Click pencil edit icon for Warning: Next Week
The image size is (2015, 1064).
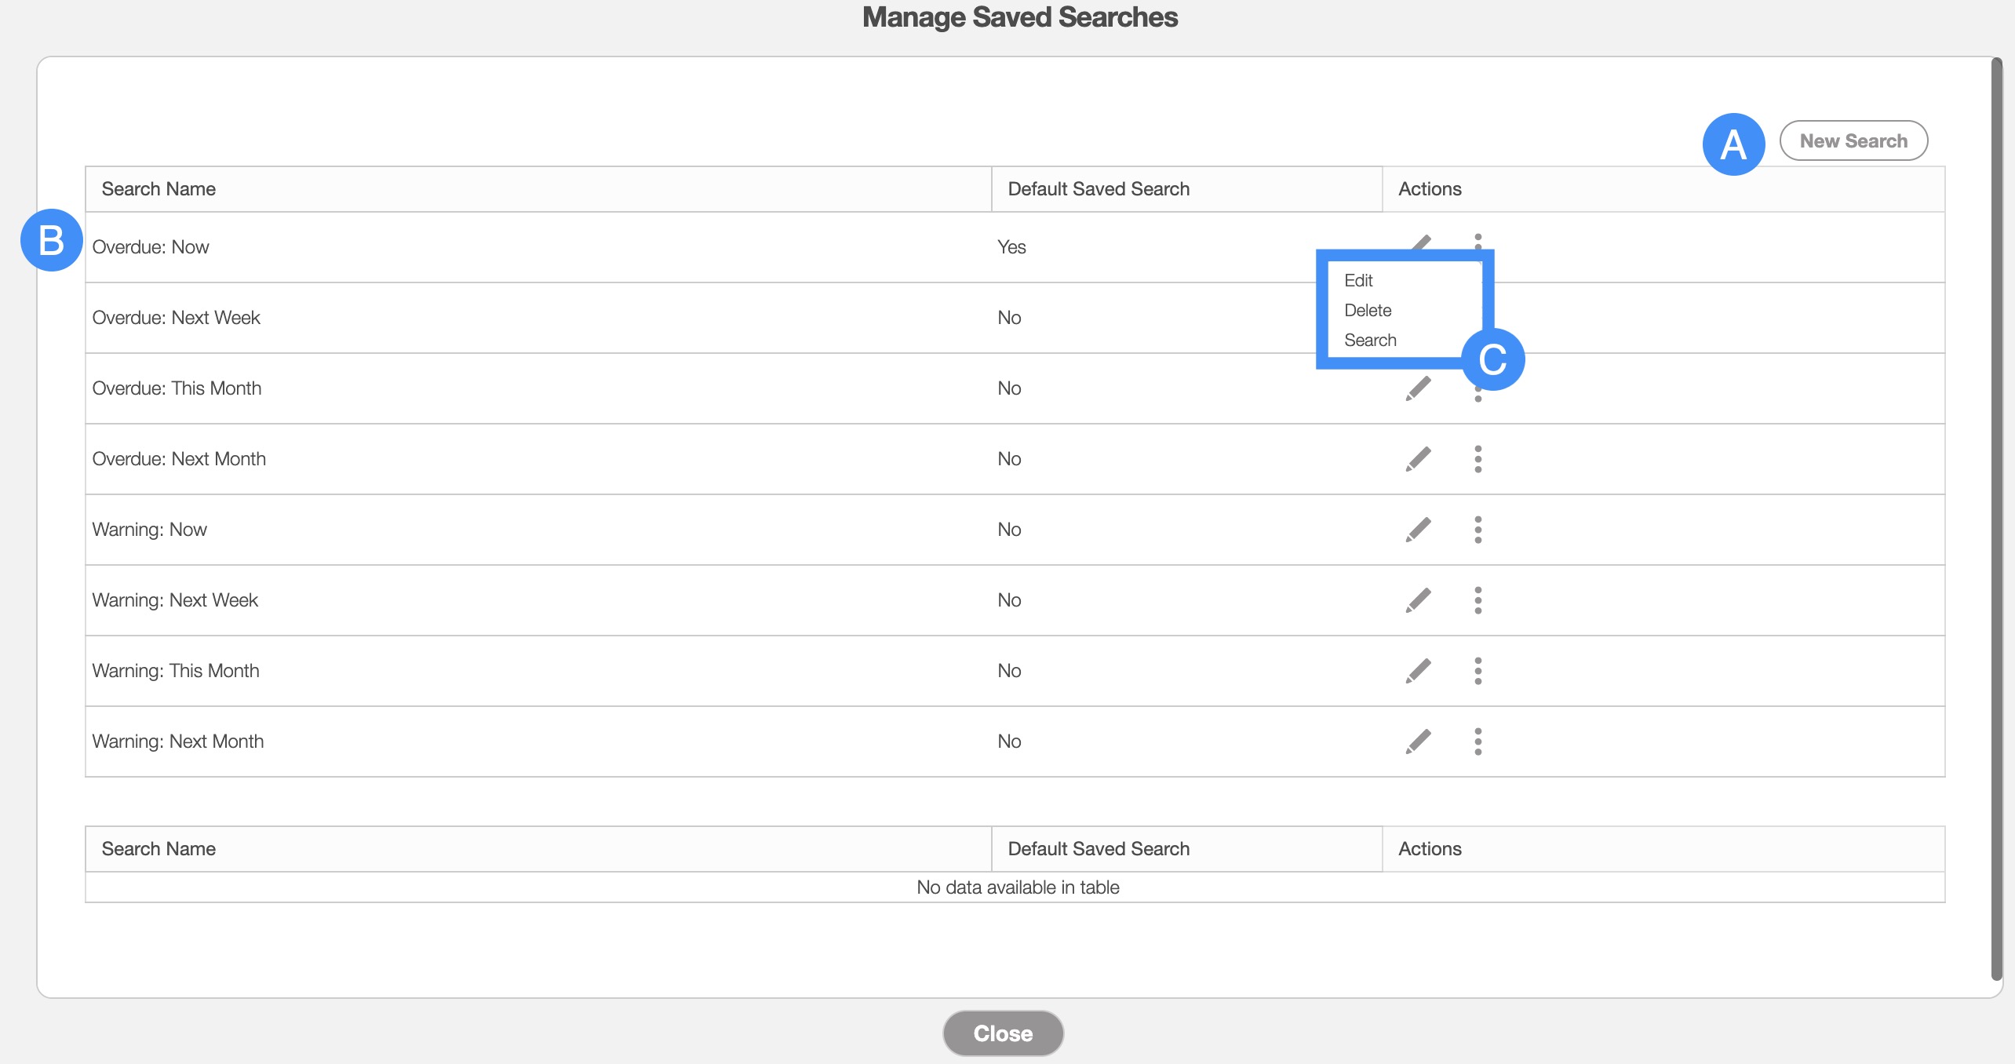tap(1418, 600)
